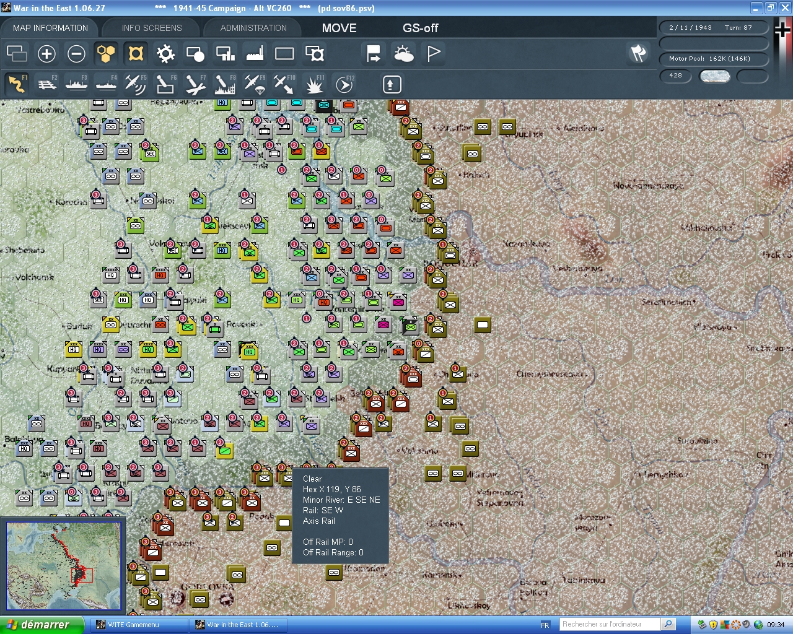This screenshot has height=634, width=793.
Task: Toggle Move mode F1 button
Action: coord(17,84)
